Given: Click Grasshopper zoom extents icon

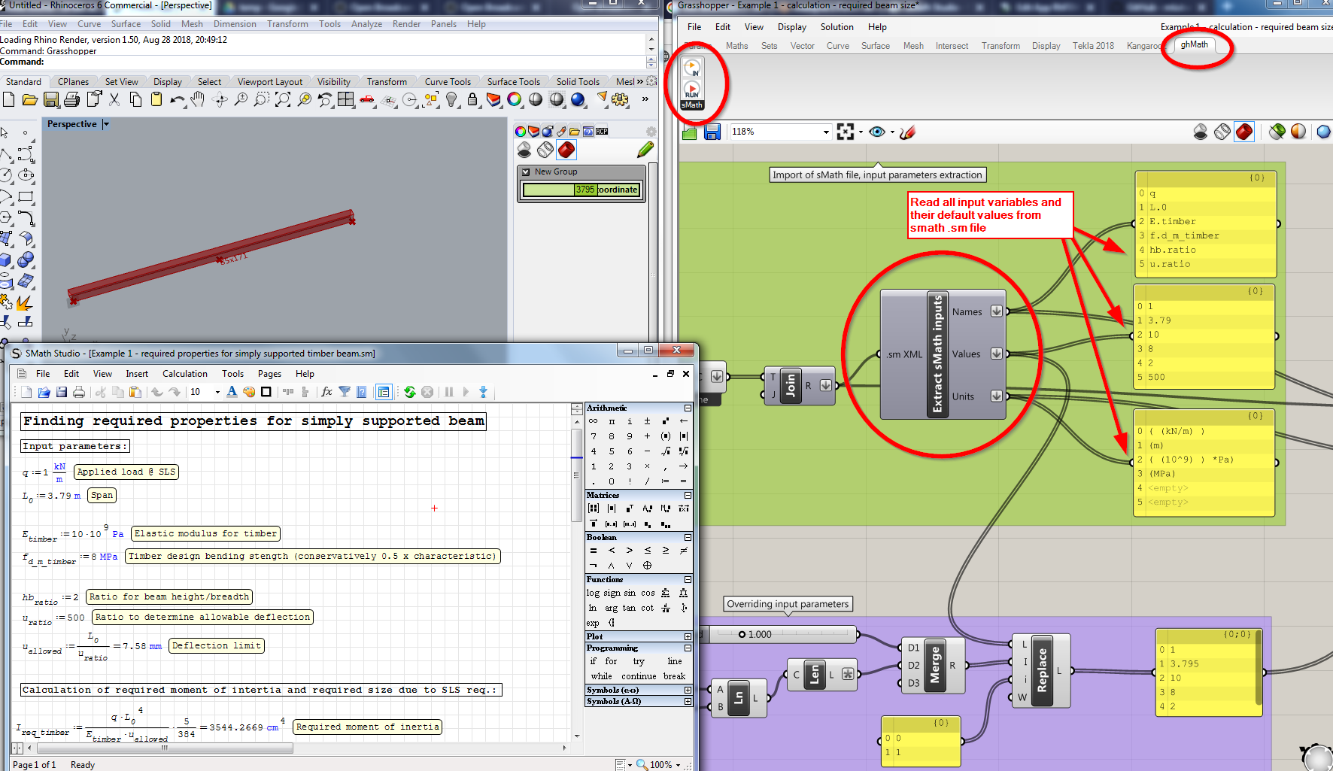Looking at the screenshot, I should click(846, 132).
